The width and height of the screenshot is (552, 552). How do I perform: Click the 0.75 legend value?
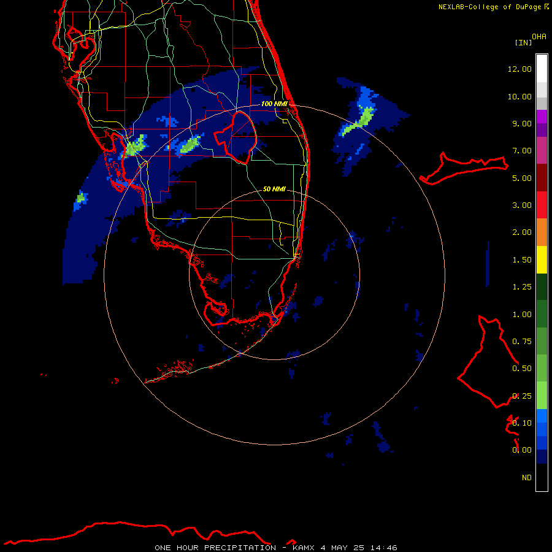[522, 342]
